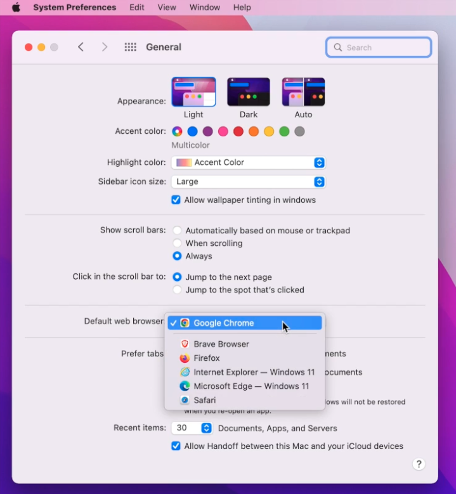Screen dimensions: 456x494
Task: Select Jump to the next page
Action: [x=177, y=277]
